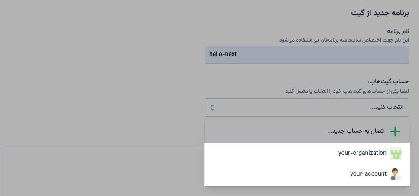419x196 pixels.
Task: Select the your-organization option
Action: (x=362, y=153)
